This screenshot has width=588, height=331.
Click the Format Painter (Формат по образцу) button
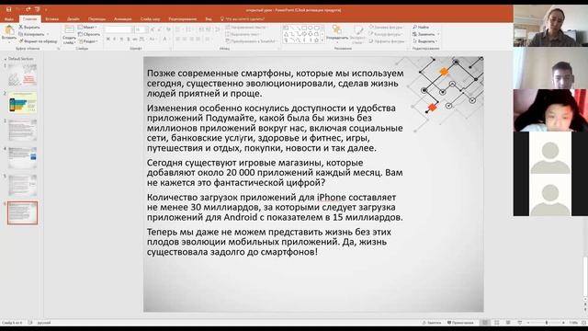click(38, 41)
